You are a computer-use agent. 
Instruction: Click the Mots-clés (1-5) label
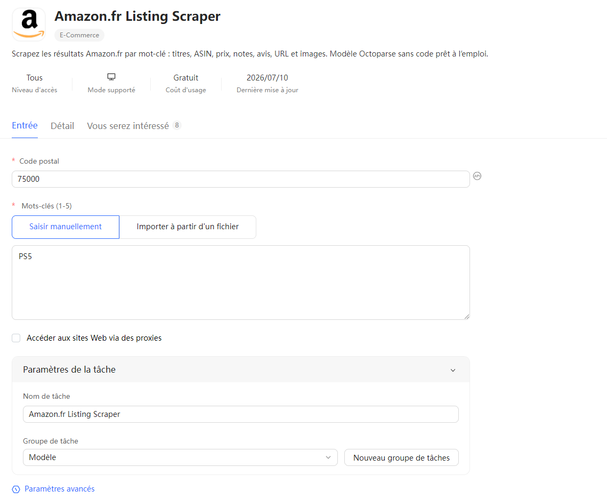tap(47, 206)
